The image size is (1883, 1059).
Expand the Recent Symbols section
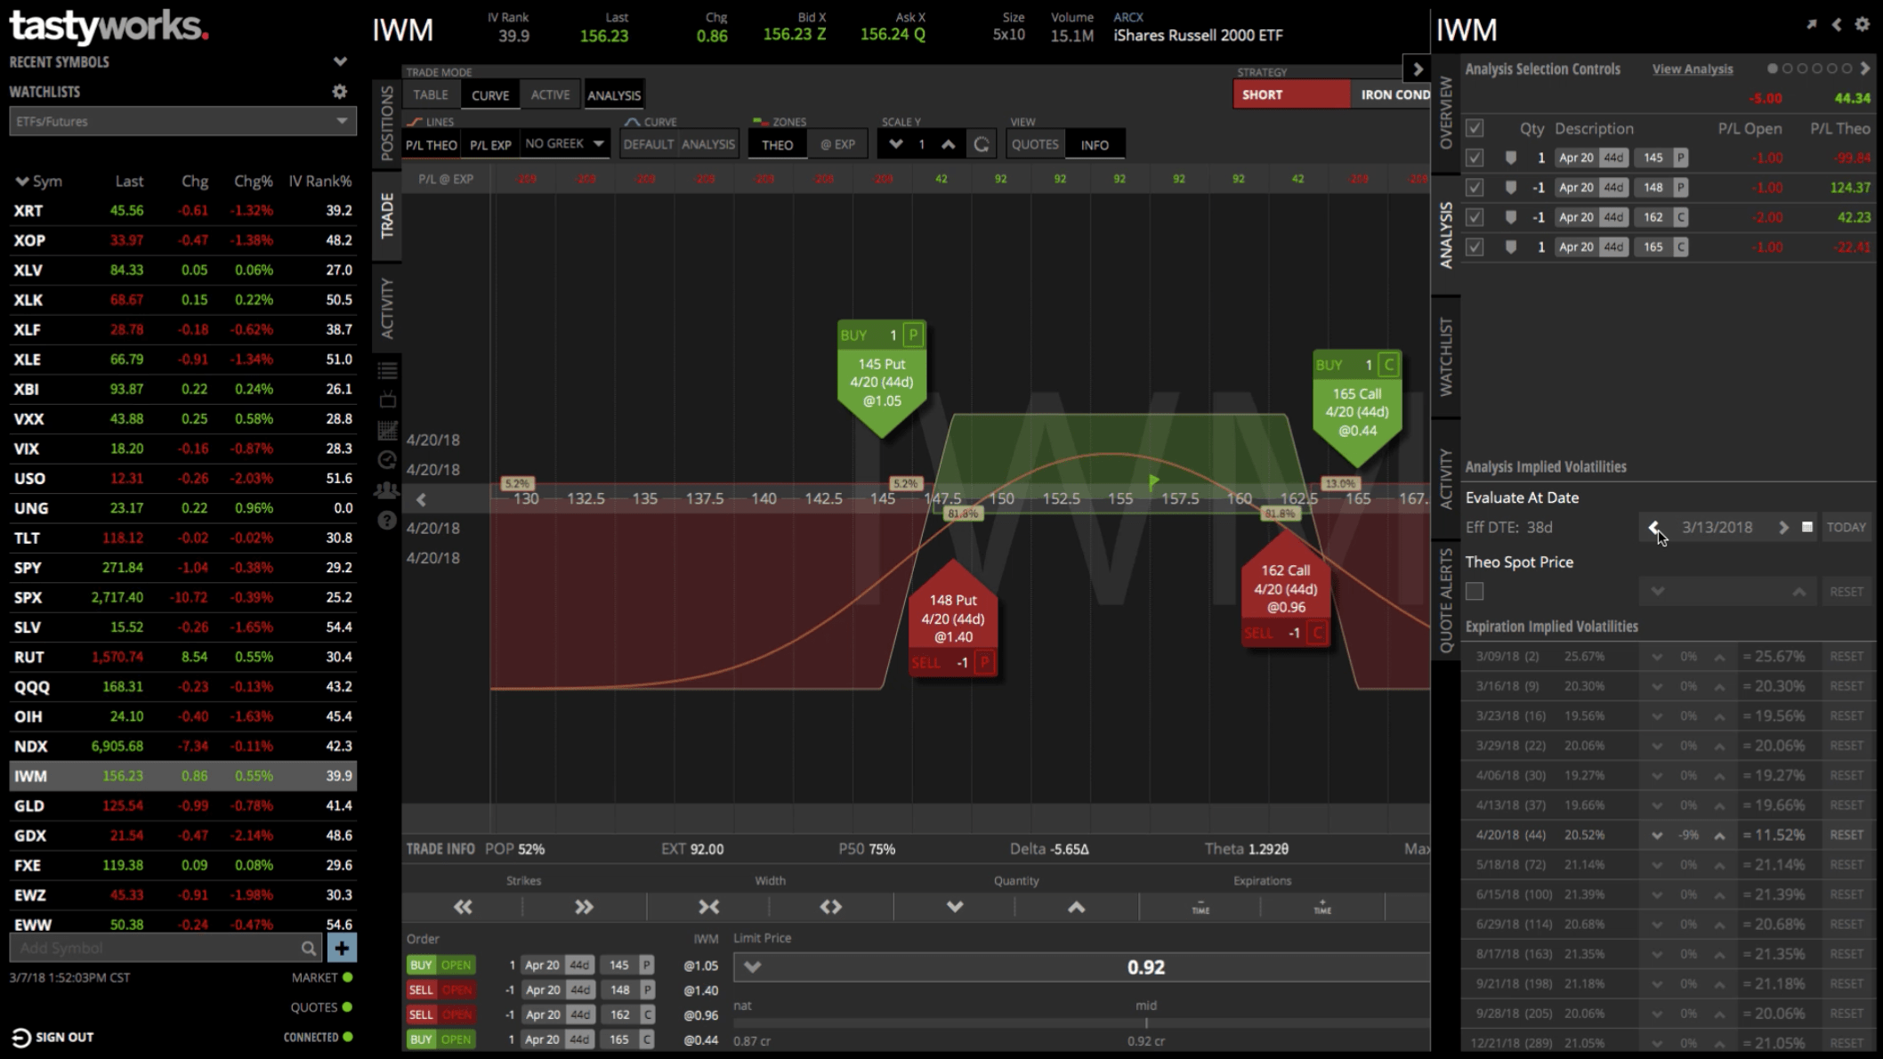click(340, 61)
